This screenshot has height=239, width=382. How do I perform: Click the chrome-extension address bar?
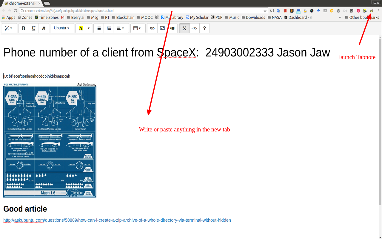pos(143,11)
